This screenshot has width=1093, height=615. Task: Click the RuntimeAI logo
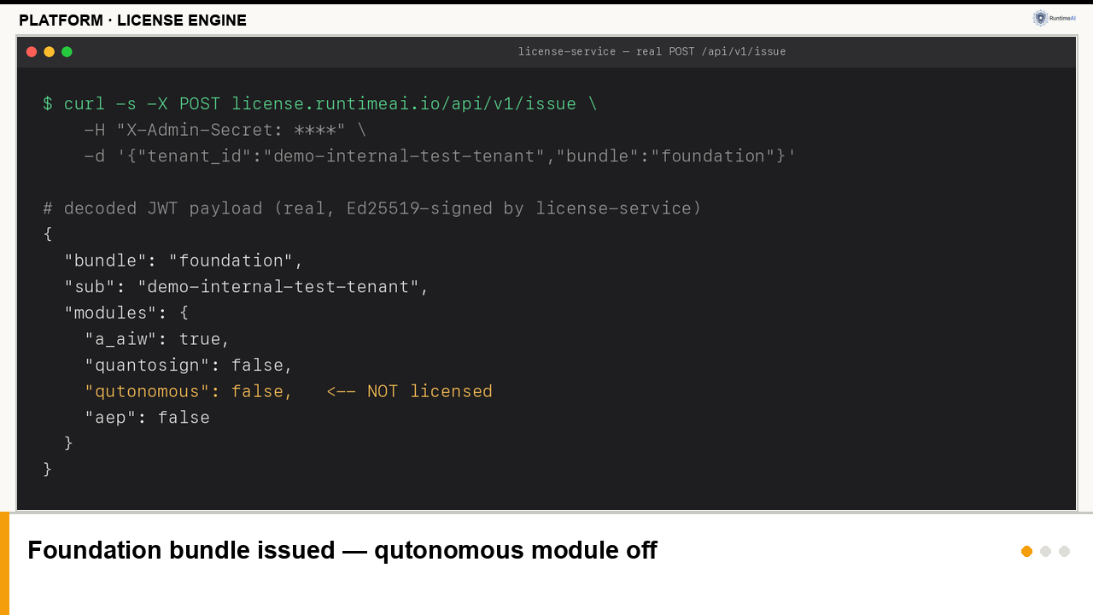[x=1055, y=18]
